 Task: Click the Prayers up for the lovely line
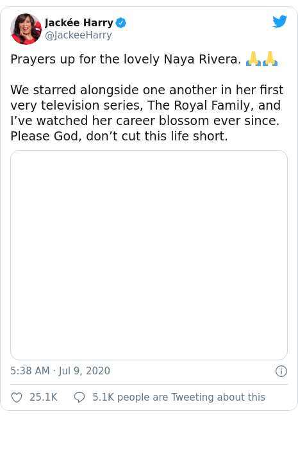point(126,60)
